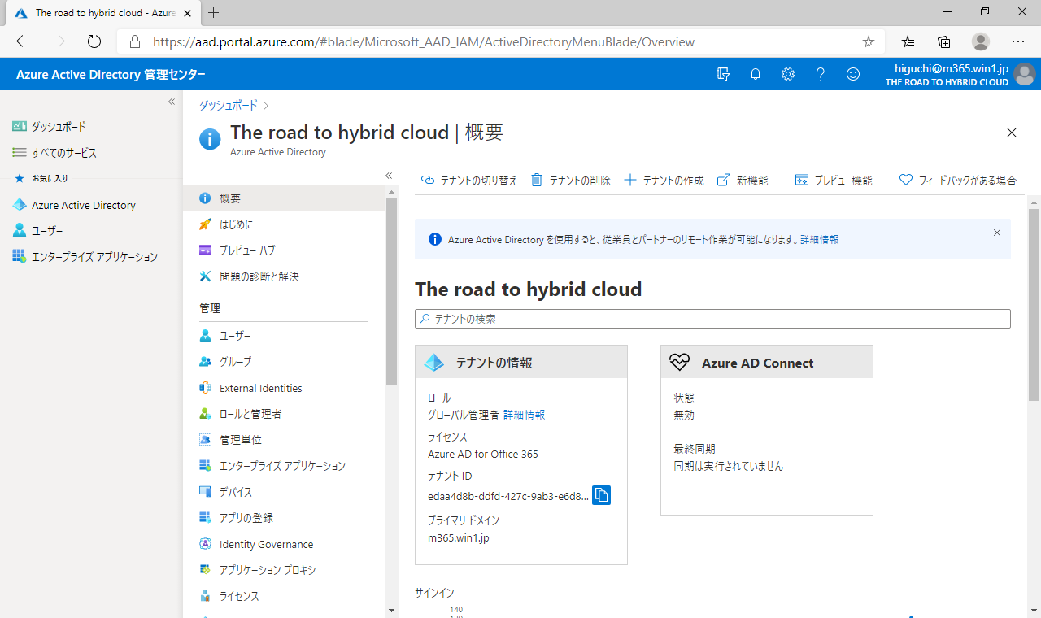1041x618 pixels.
Task: Send feedback via smiley icon
Action: tap(853, 74)
